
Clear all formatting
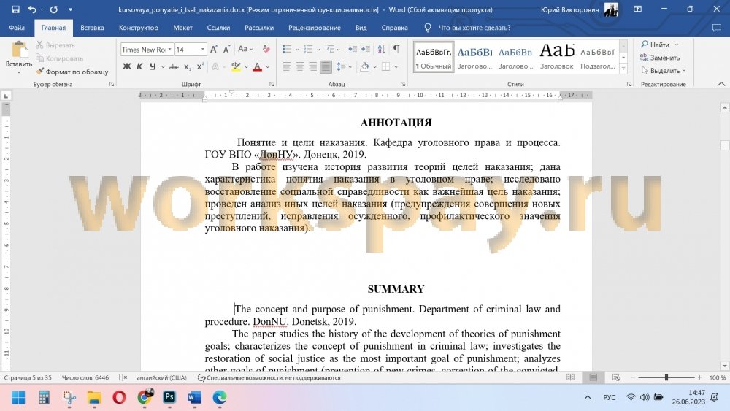point(266,49)
